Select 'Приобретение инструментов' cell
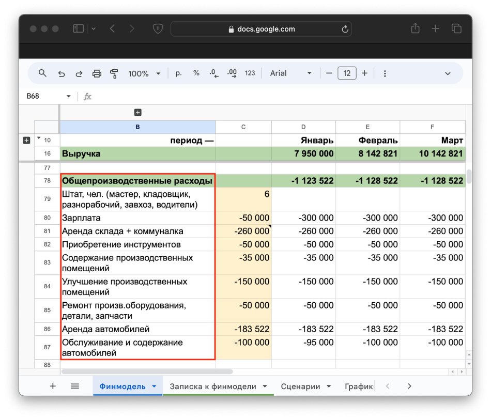Screen dimensions: 491x419 pyautogui.click(x=138, y=244)
